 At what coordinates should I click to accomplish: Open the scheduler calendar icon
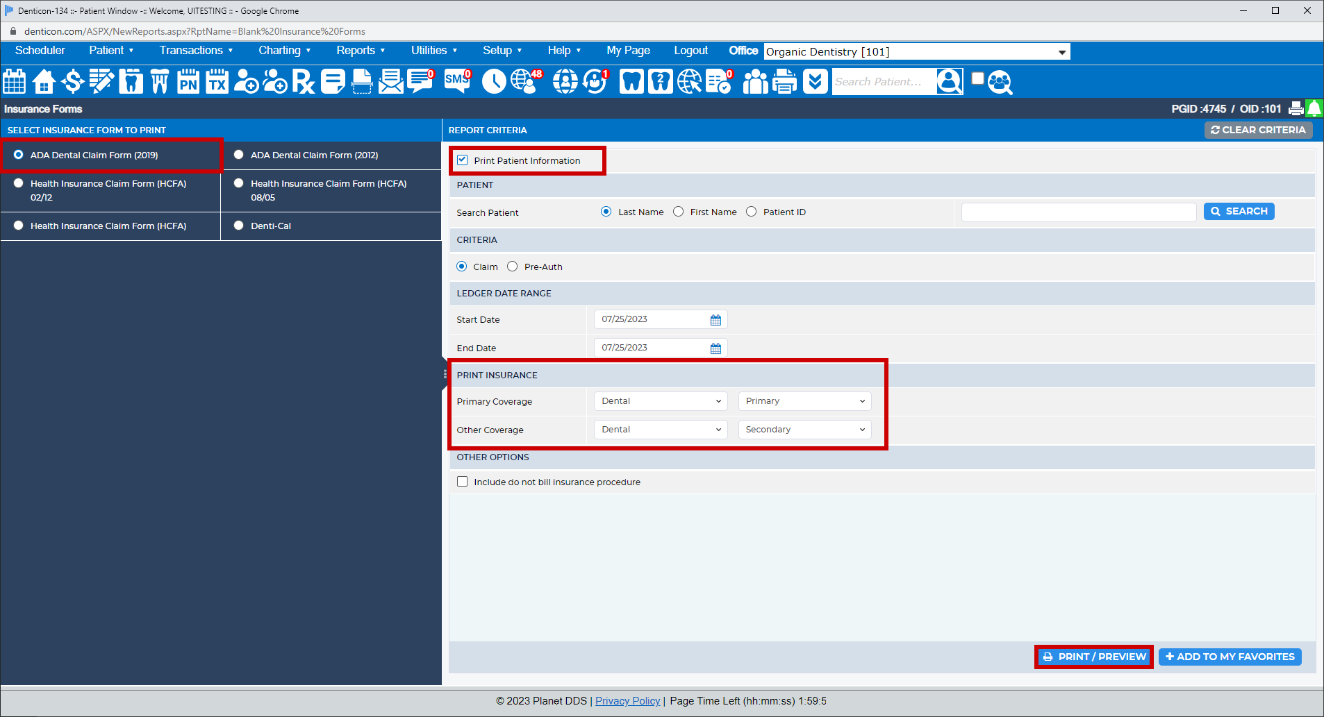tap(14, 82)
